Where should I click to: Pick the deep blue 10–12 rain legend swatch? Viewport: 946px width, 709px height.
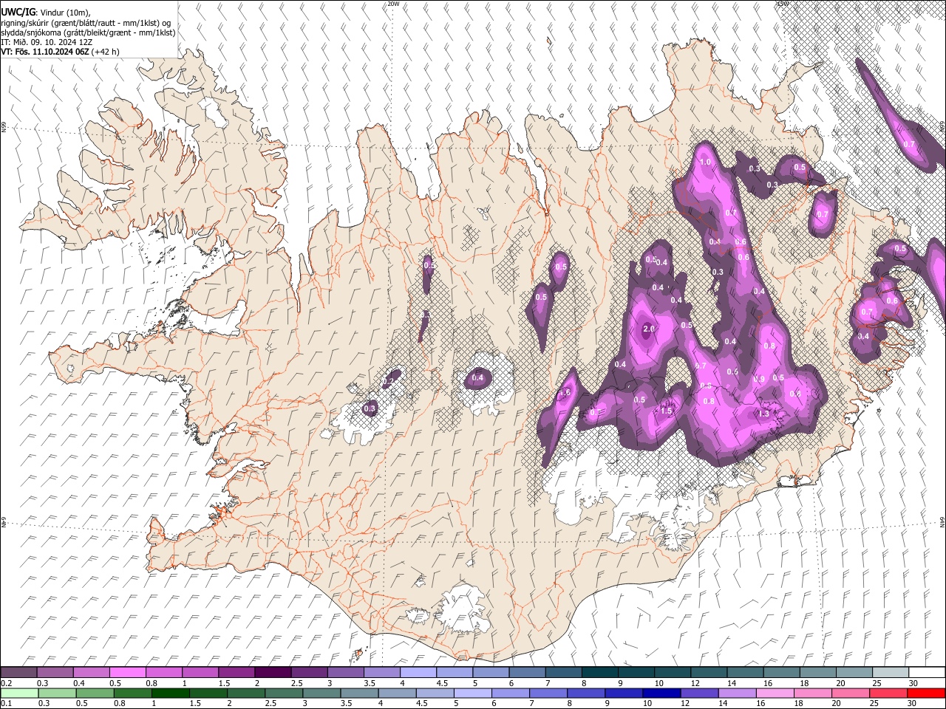click(x=661, y=693)
